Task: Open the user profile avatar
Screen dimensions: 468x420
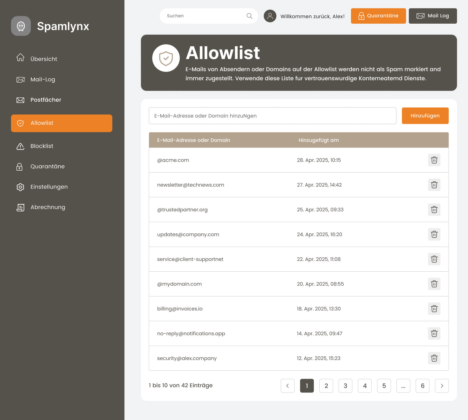Action: (x=270, y=16)
